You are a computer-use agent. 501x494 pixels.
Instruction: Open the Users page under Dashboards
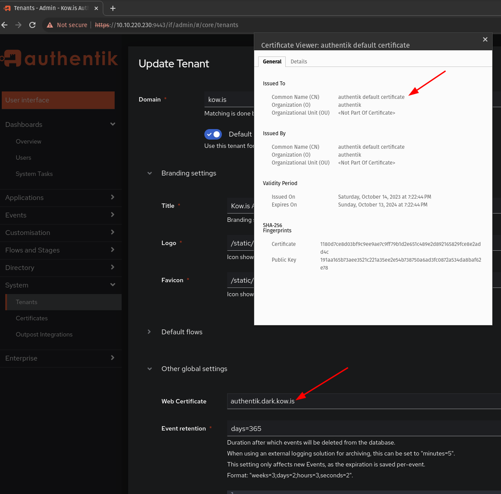coord(23,158)
